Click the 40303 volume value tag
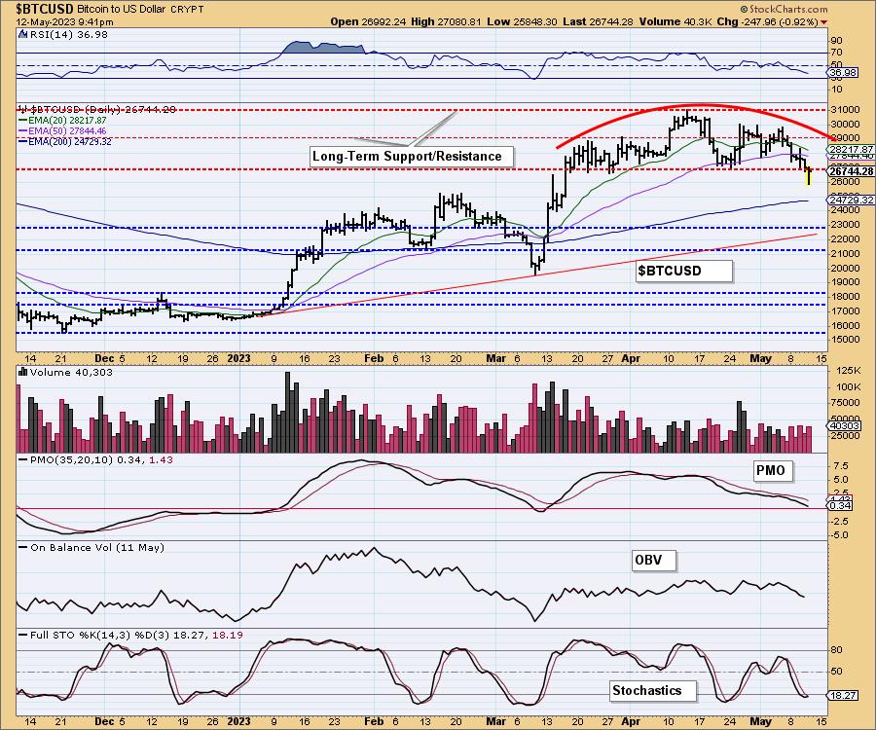876x730 pixels. tap(844, 425)
